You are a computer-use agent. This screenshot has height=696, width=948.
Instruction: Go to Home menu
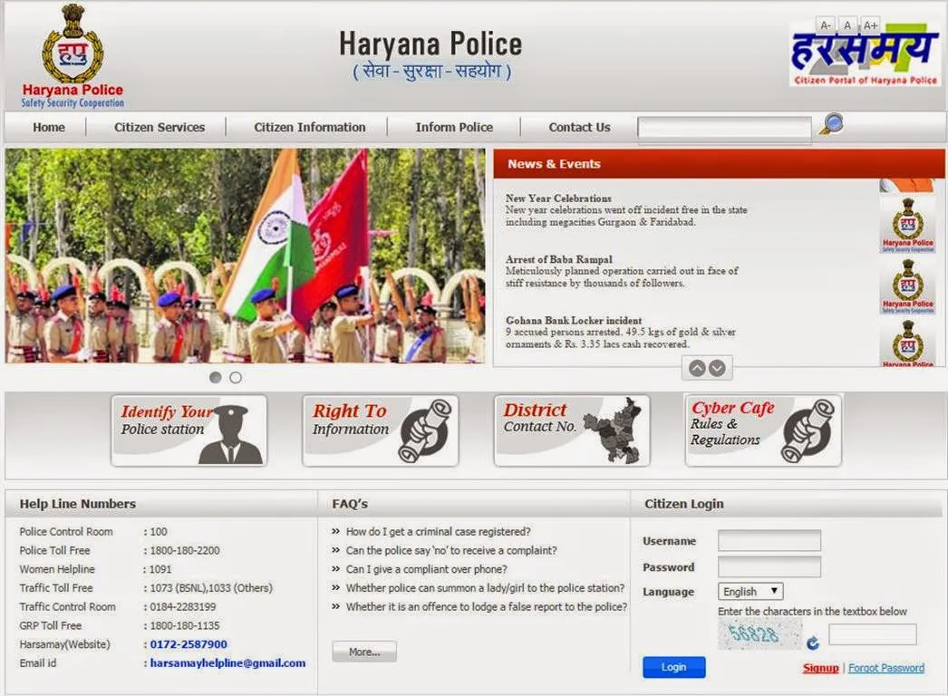(x=49, y=128)
